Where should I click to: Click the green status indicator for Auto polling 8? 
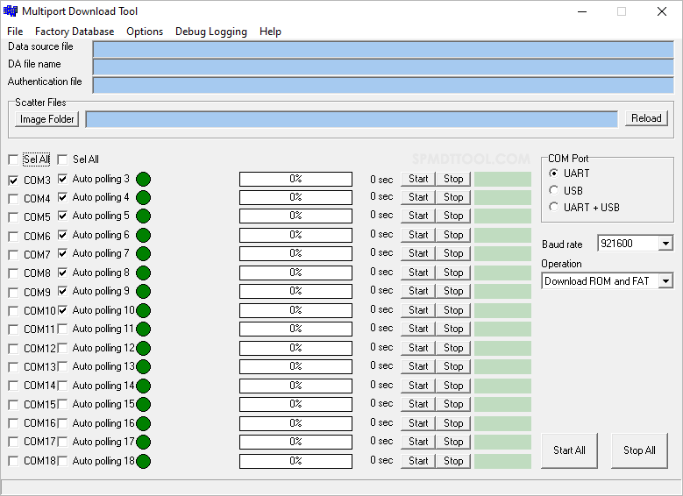click(x=143, y=273)
